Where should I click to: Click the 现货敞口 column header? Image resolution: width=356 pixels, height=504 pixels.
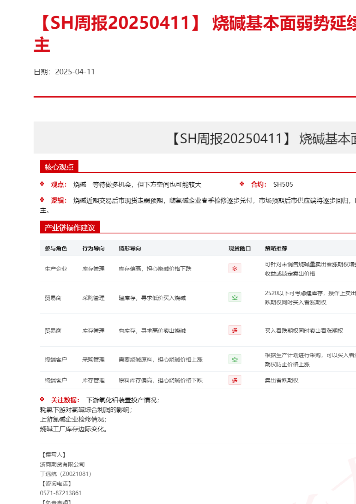(x=239, y=248)
